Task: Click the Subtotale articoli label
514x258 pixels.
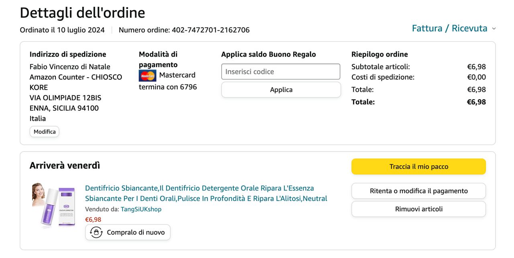Action: pyautogui.click(x=380, y=67)
